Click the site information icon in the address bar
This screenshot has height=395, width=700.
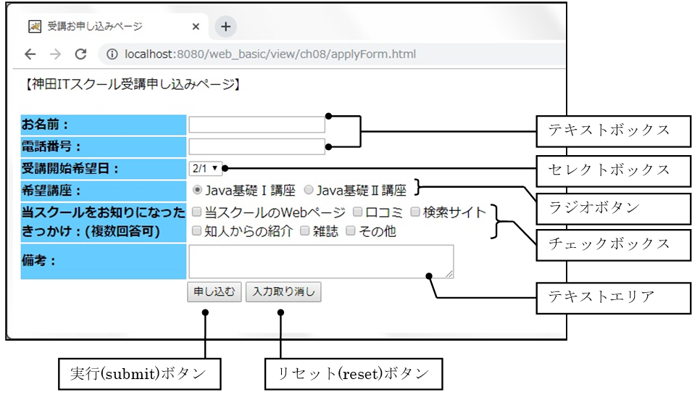112,54
